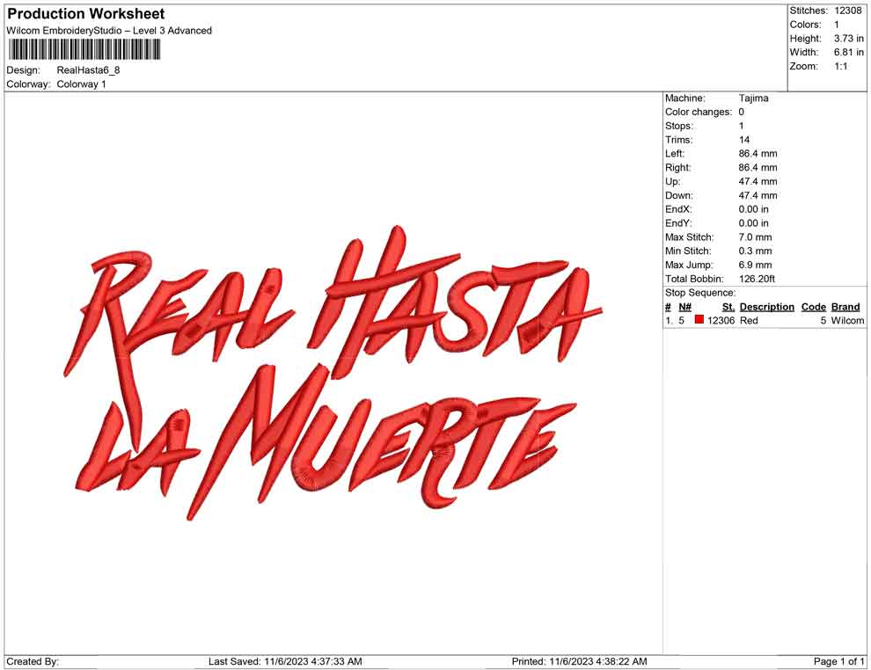The image size is (871, 670).
Task: Click the 'Printed' timestamp in footer
Action: pyautogui.click(x=579, y=661)
